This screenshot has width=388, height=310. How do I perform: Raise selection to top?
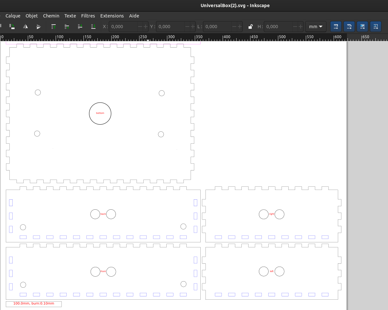click(x=53, y=27)
